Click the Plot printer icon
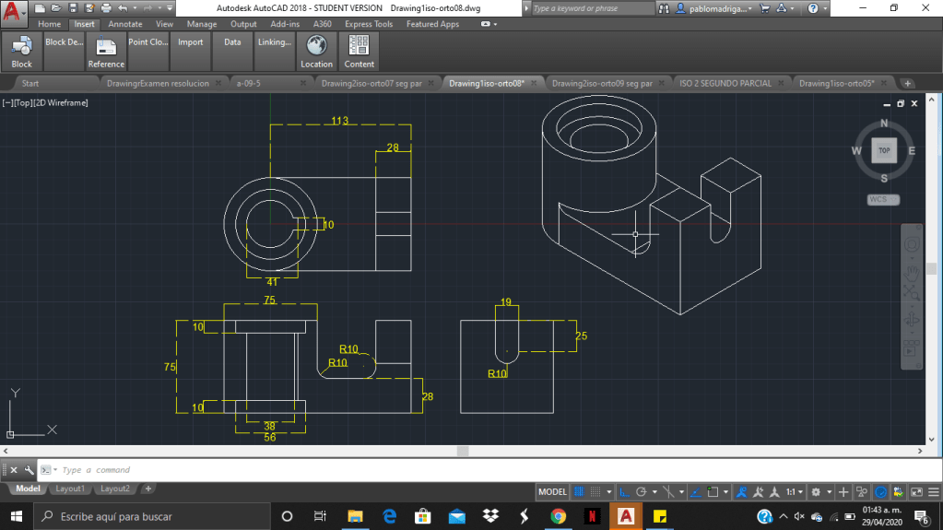 point(107,8)
